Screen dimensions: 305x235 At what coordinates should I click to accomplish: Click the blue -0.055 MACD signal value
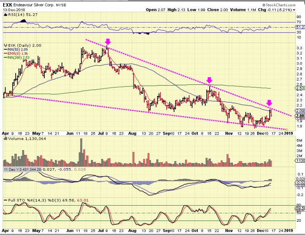pos(65,169)
